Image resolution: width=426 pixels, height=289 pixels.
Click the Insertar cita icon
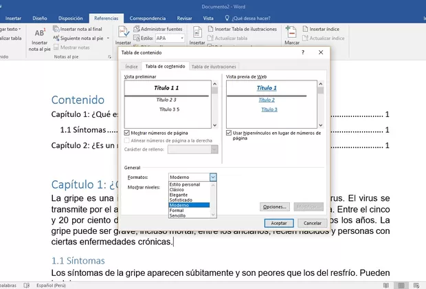[x=124, y=32]
